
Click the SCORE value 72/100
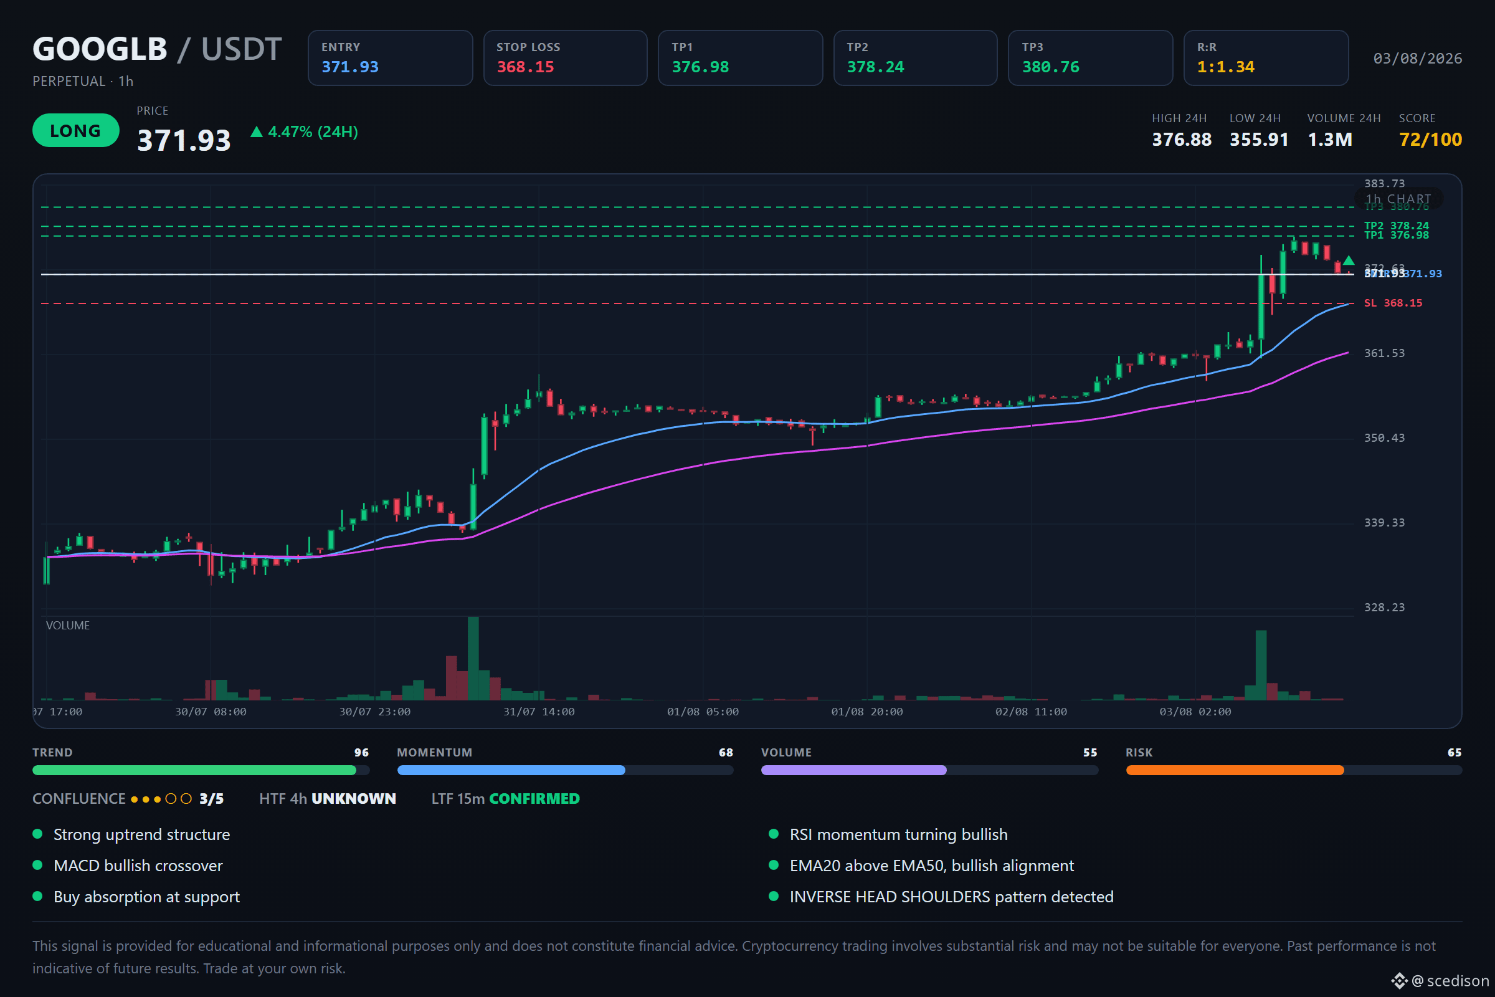[x=1430, y=139]
